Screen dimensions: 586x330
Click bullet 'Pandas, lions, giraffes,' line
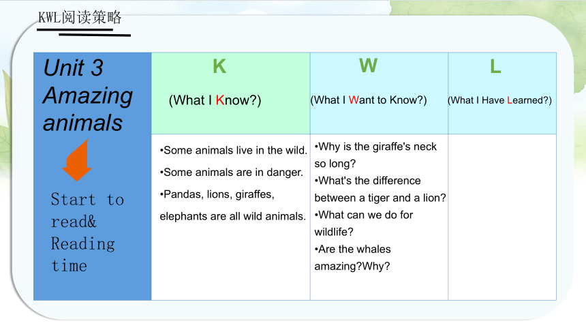(217, 194)
